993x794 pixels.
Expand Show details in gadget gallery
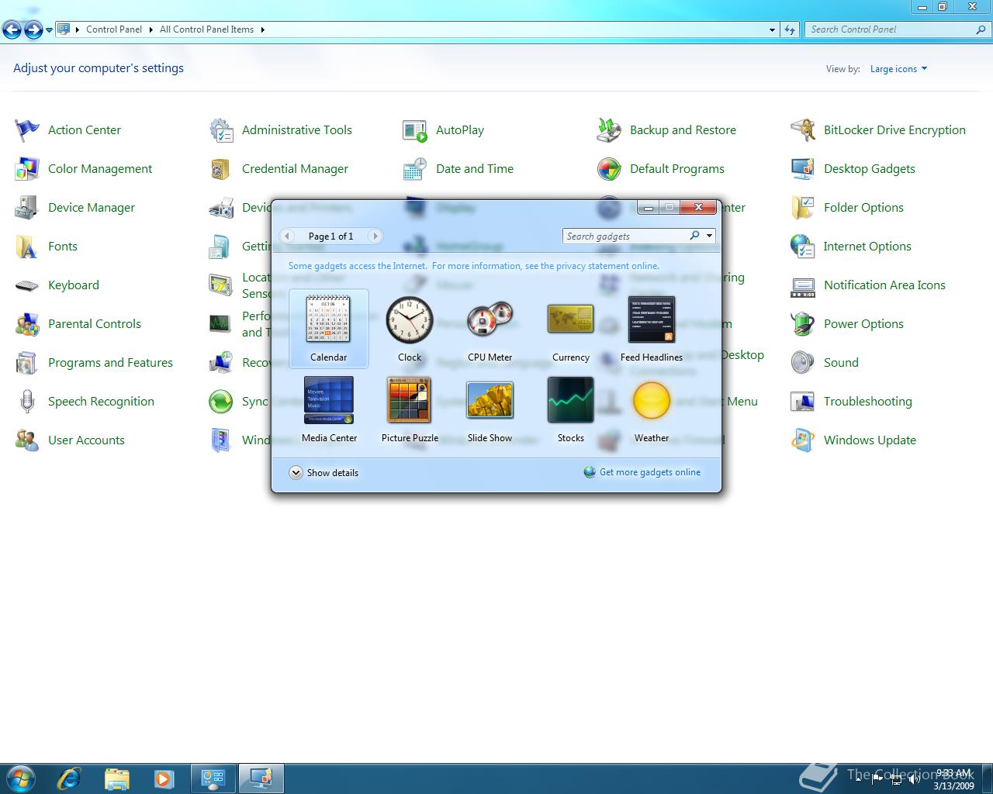coord(324,473)
